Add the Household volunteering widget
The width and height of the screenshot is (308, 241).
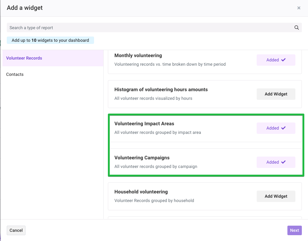coord(276,196)
